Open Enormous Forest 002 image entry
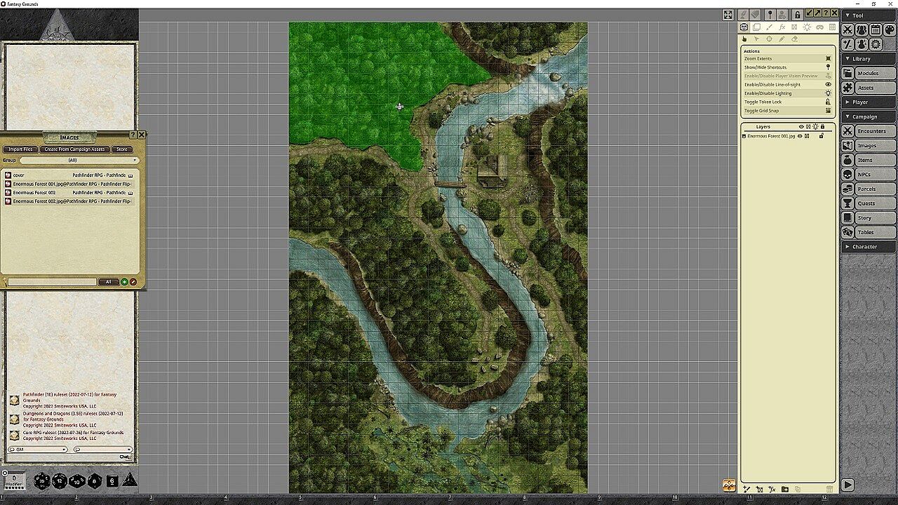898x505 pixels. coord(69,192)
